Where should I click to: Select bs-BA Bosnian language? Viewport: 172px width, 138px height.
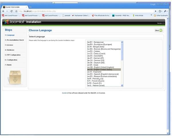[x=104, y=49]
